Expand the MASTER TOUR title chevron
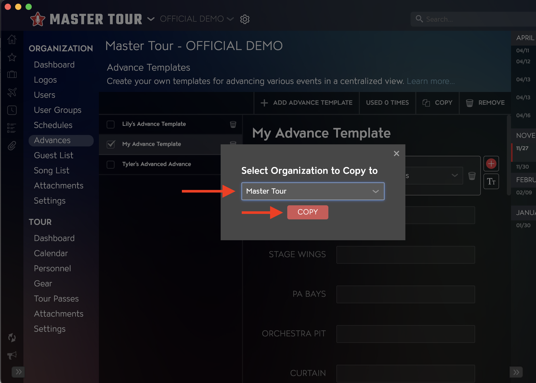The image size is (536, 383). pos(151,19)
